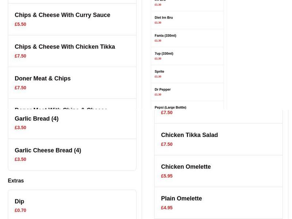The height and width of the screenshot is (219, 292).
Task: Select the Irn Bru drink
Action: click(159, 1)
